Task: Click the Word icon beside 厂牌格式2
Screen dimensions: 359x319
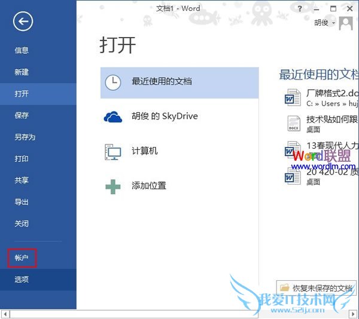Action: [x=293, y=97]
